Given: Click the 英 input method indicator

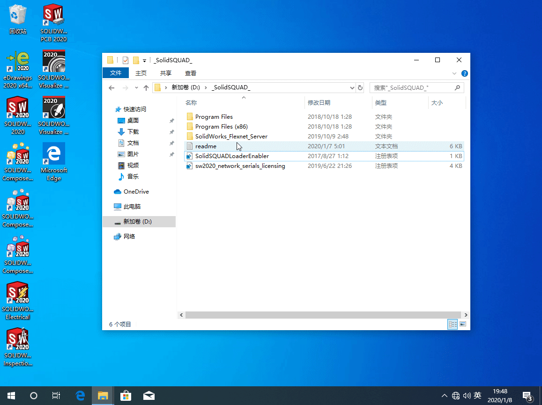Looking at the screenshot, I should pos(477,396).
